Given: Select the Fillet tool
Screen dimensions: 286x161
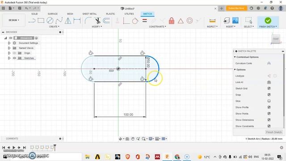Looking at the screenshot, I should click(88, 21).
